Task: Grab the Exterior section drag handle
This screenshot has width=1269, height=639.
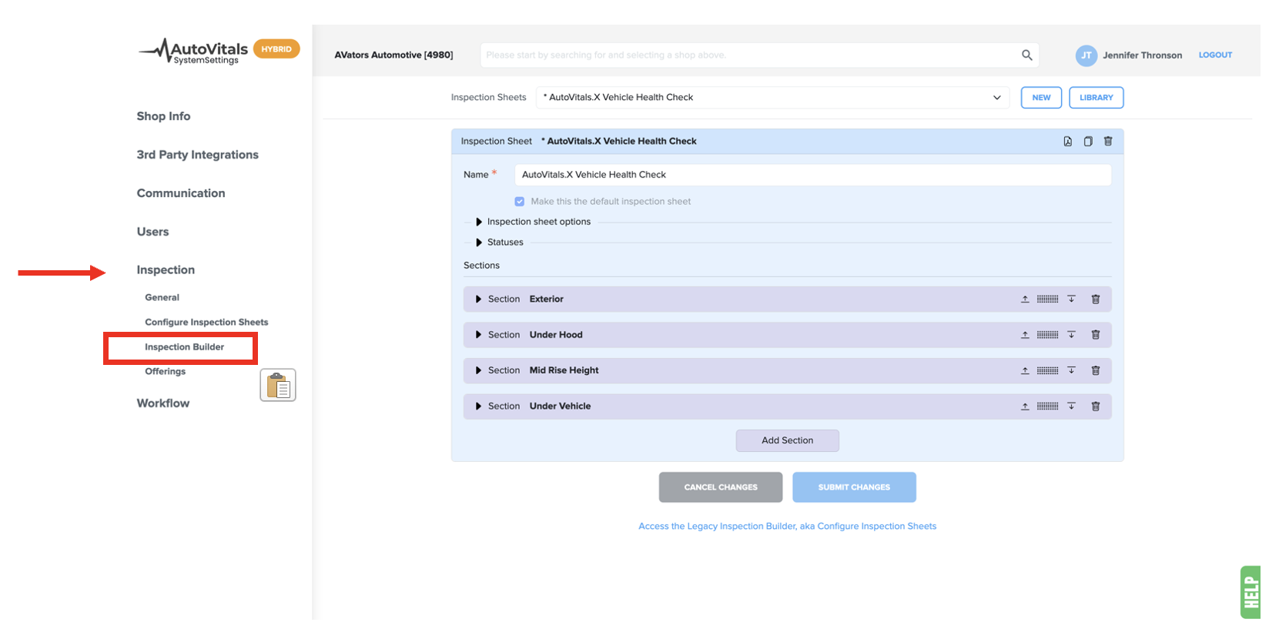Action: [1047, 299]
